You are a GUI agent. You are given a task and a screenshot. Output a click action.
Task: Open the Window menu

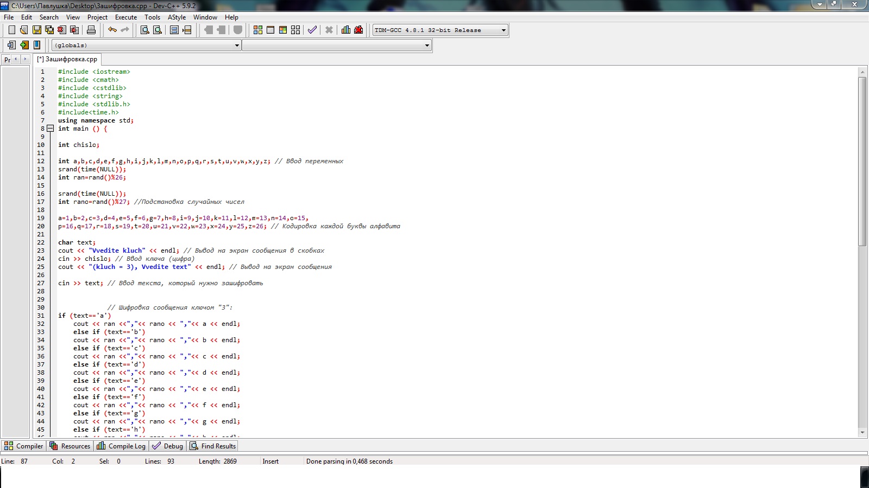click(x=205, y=17)
